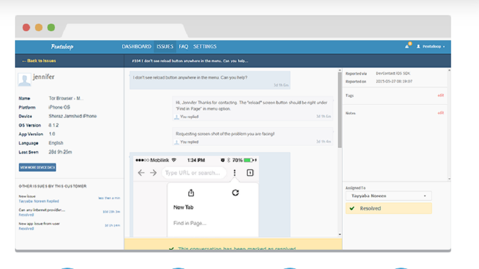
Task: Edit the Notes section
Action: tap(440, 113)
